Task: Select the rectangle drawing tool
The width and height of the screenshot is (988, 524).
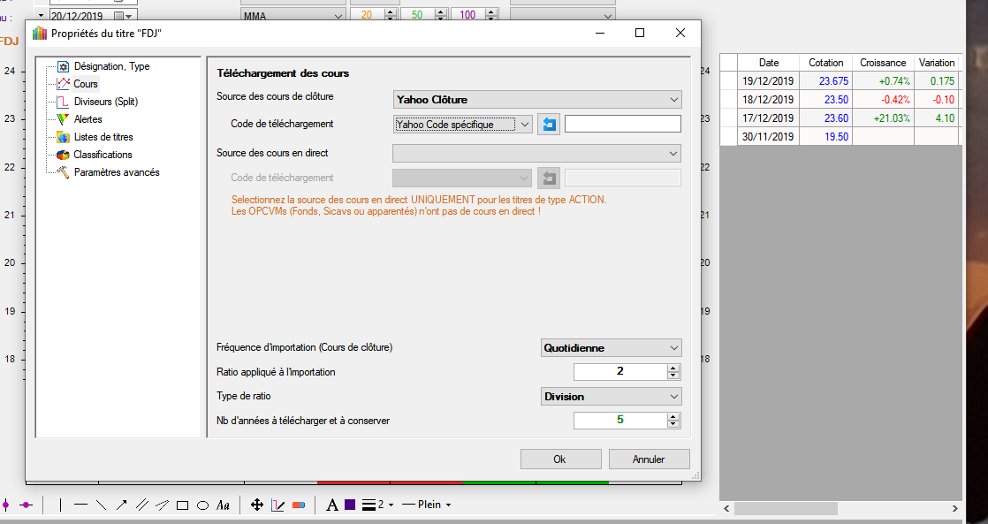Action: (182, 505)
